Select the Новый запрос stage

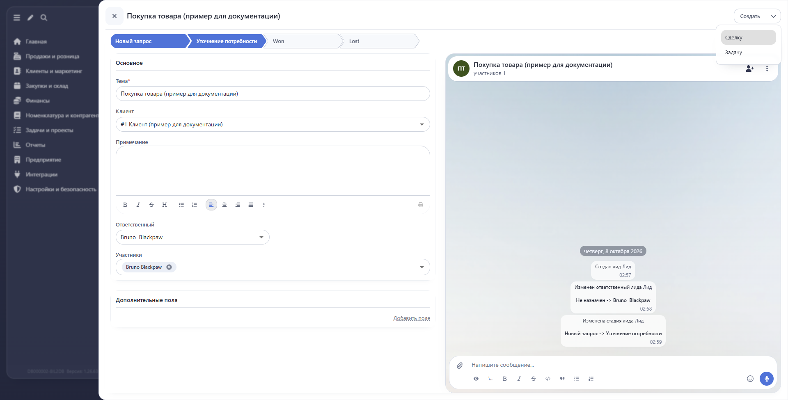click(149, 41)
